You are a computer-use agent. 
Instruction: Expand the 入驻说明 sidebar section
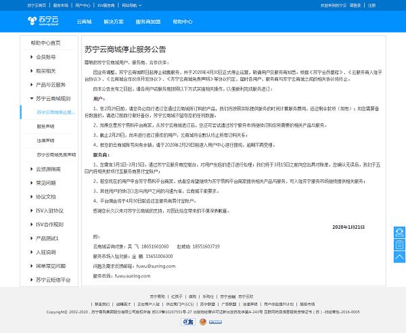click(43, 252)
